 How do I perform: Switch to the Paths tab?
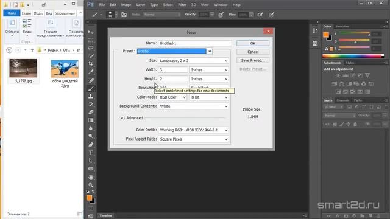tap(358, 100)
